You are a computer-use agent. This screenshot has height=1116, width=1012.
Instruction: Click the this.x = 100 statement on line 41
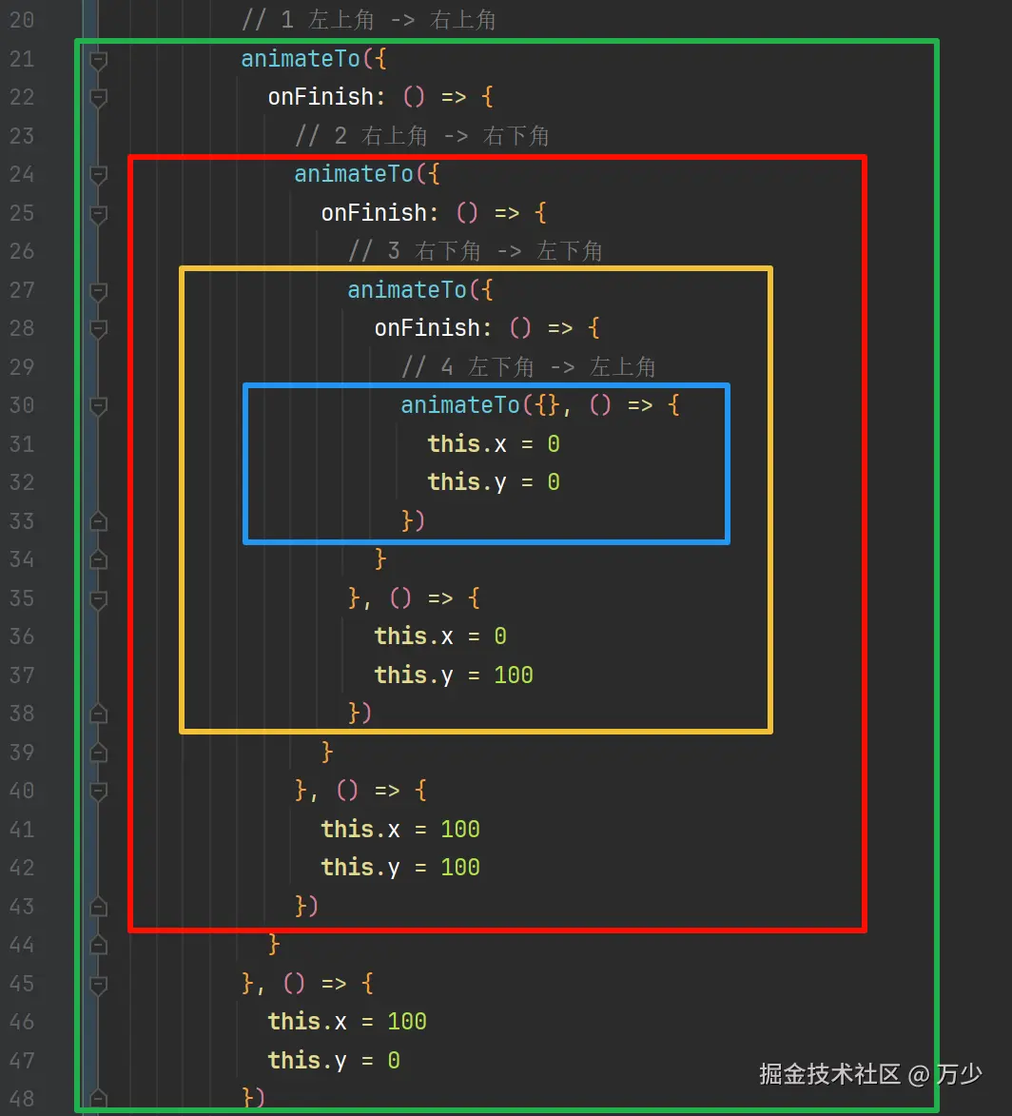[399, 829]
